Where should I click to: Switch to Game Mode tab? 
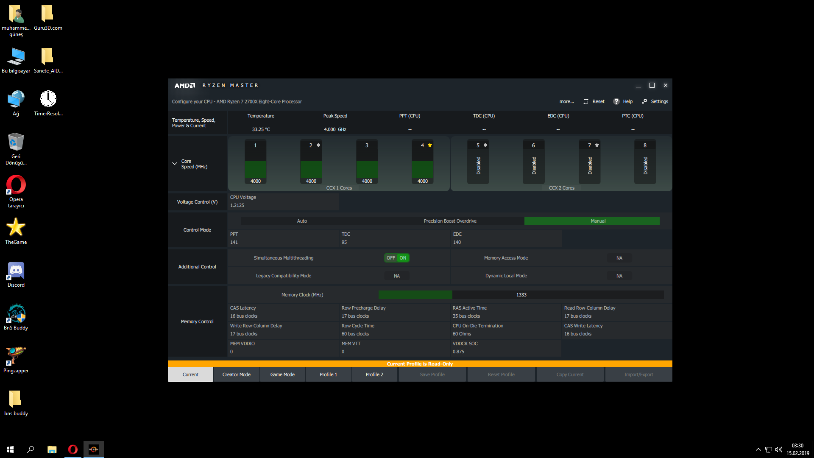tap(282, 374)
